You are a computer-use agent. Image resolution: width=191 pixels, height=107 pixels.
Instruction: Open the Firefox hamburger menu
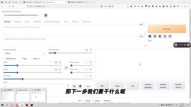pos(189,6)
